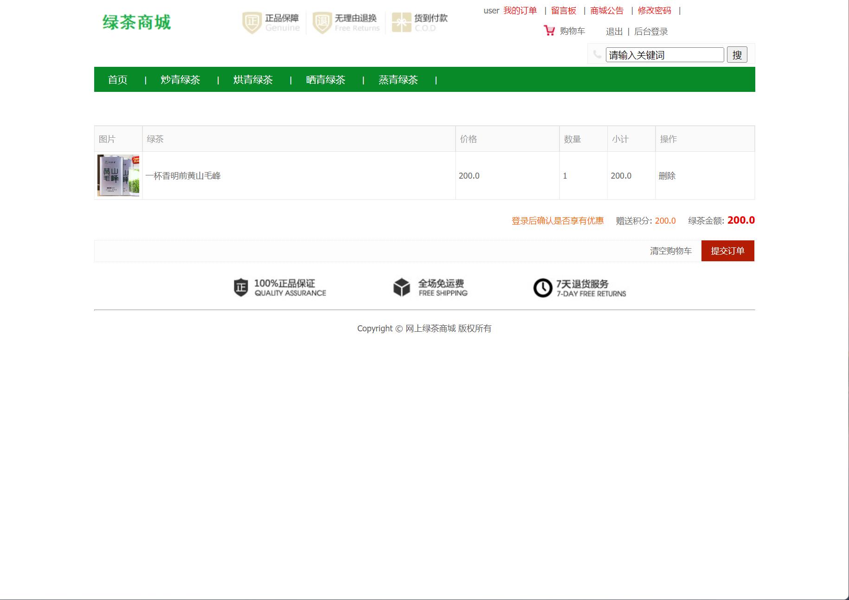Open the 炒青绿茶 category tab

[180, 79]
